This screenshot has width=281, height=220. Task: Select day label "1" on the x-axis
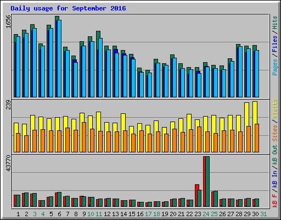[x=18, y=214]
